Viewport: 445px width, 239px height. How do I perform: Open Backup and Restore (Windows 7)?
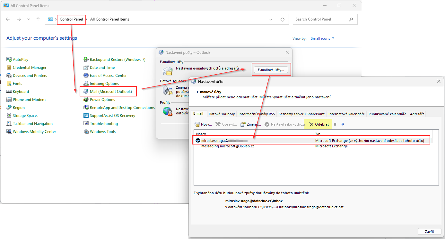[114, 60]
